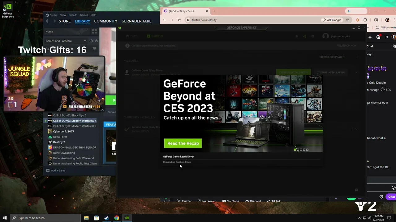396x222 pixels.
Task: Click the purple Chat button
Action: point(391,197)
